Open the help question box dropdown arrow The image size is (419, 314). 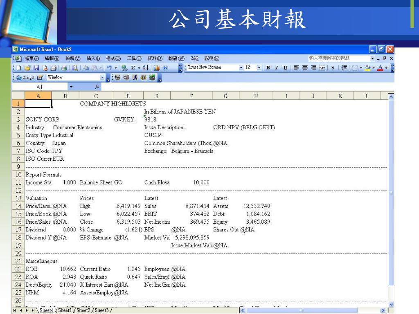(372, 58)
